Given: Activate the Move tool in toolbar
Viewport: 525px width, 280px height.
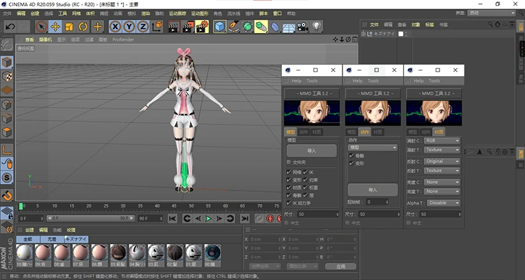Looking at the screenshot, I should pos(55,26).
